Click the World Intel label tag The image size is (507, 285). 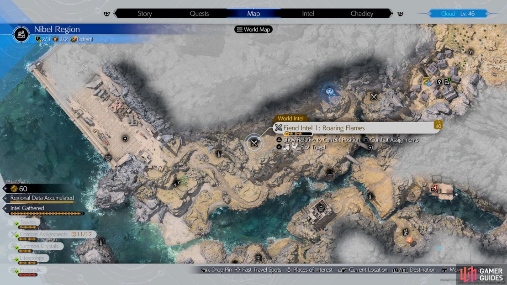click(290, 118)
